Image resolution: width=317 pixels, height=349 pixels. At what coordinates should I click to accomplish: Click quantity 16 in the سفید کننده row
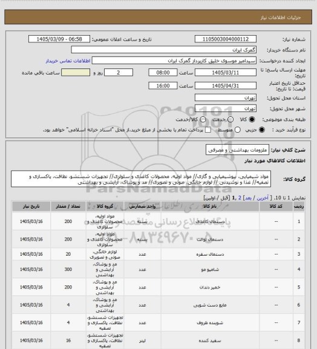68,341
